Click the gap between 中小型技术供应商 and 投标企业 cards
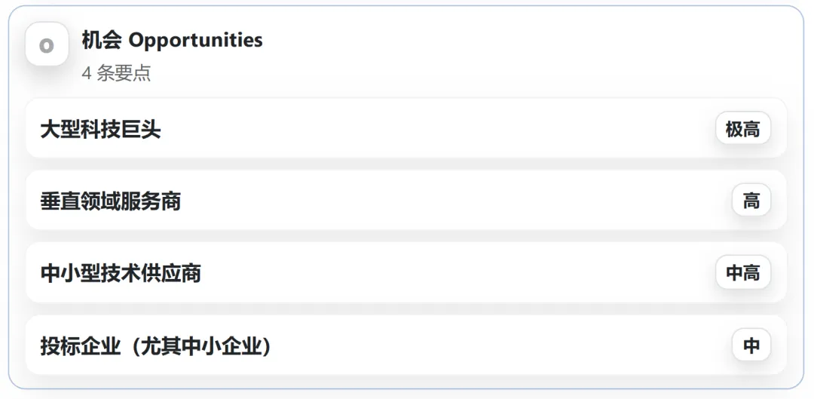 pyautogui.click(x=407, y=308)
